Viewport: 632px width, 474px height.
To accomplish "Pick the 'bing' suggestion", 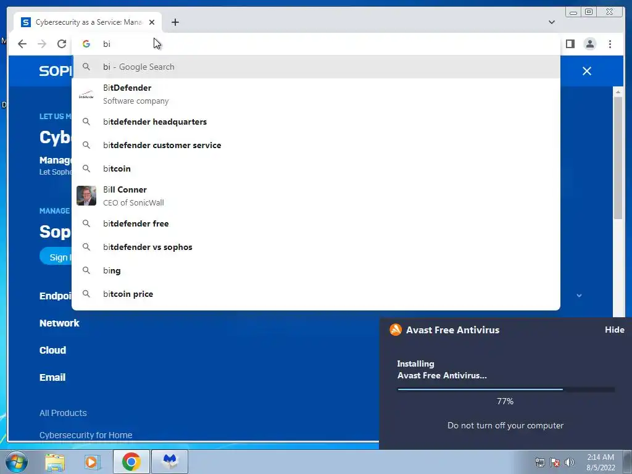I will [x=316, y=270].
